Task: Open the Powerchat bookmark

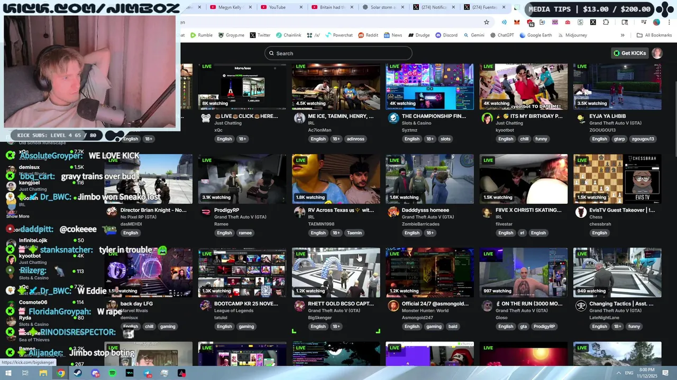Action: [338, 35]
